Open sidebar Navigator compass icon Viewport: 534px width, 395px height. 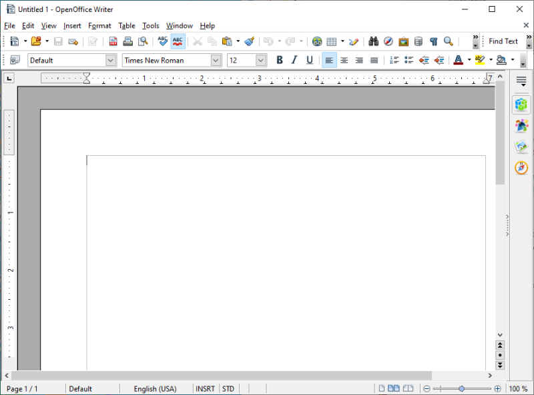(x=521, y=168)
